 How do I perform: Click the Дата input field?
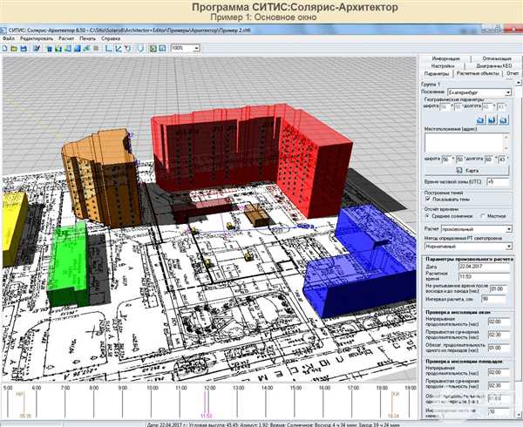(485, 267)
